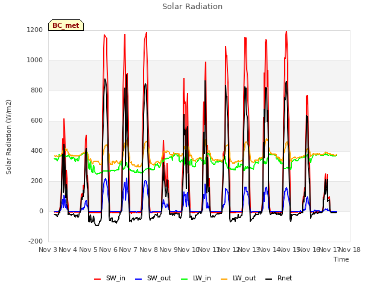Click the Solar Radiation chart title

[x=192, y=7]
